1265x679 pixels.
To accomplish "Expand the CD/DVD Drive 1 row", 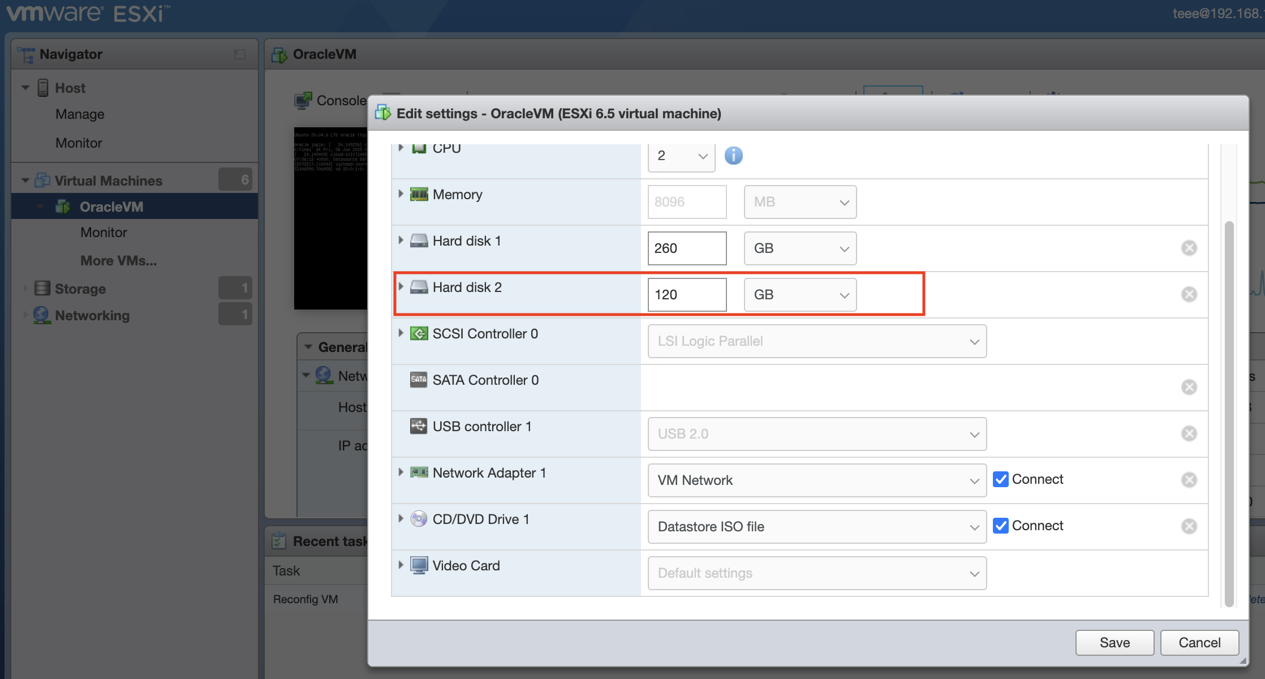I will point(401,518).
